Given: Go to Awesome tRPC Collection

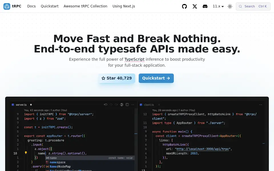Looking at the screenshot, I should point(85,6).
